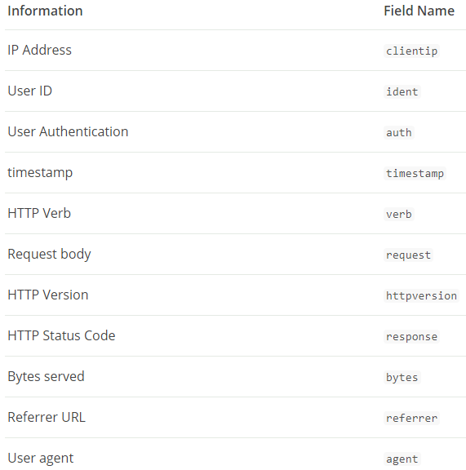The height and width of the screenshot is (470, 466).
Task: Select the bytes field code
Action: coord(402,377)
